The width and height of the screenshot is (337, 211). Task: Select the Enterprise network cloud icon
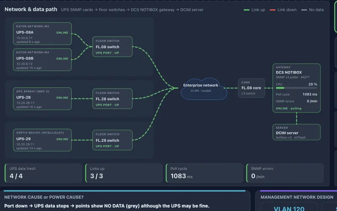point(203,89)
